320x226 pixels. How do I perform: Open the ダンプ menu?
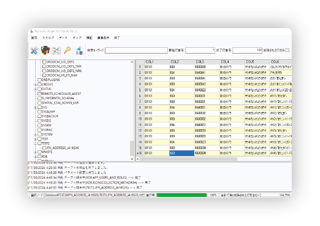[77, 38]
